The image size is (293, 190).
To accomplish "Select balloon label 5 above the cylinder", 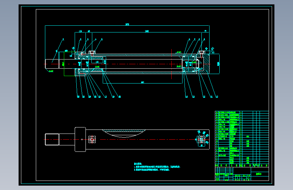I will 102,39.
